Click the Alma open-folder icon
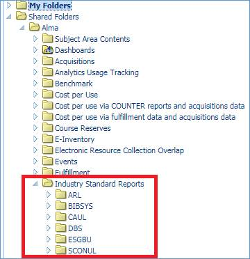 pos(35,28)
